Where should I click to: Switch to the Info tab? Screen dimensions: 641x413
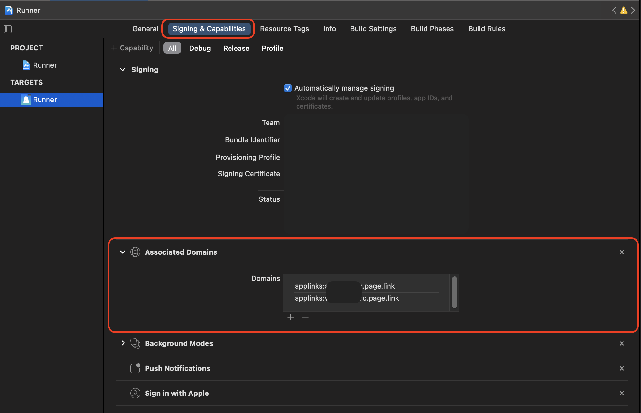tap(329, 29)
